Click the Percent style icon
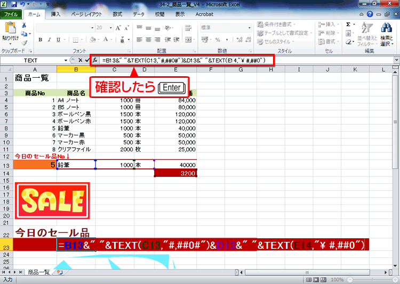 (x=218, y=39)
